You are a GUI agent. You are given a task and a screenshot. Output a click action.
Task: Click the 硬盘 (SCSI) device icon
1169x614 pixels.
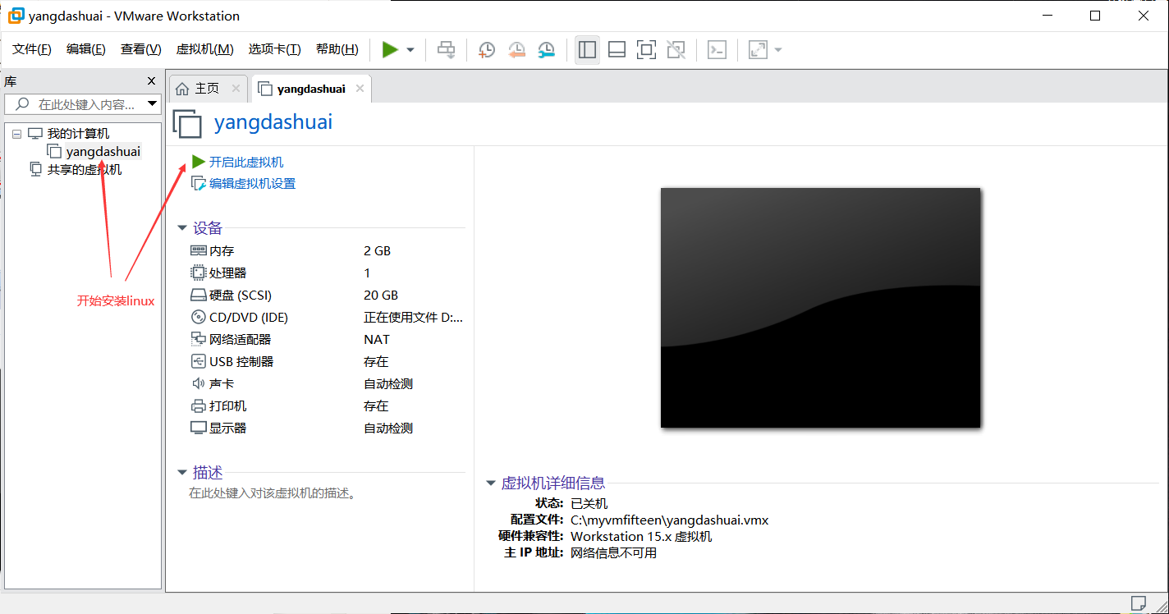tap(199, 295)
